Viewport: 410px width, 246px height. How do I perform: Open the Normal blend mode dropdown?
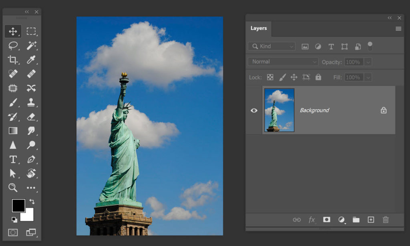tap(283, 62)
